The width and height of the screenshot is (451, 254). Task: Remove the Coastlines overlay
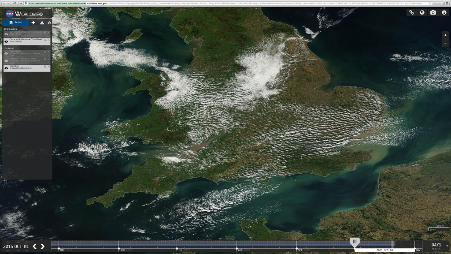(x=48, y=67)
